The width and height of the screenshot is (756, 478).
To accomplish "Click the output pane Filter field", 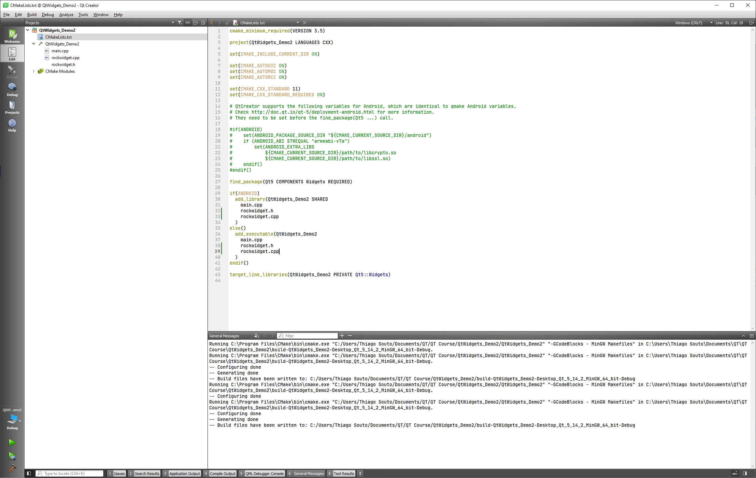I will [307, 336].
